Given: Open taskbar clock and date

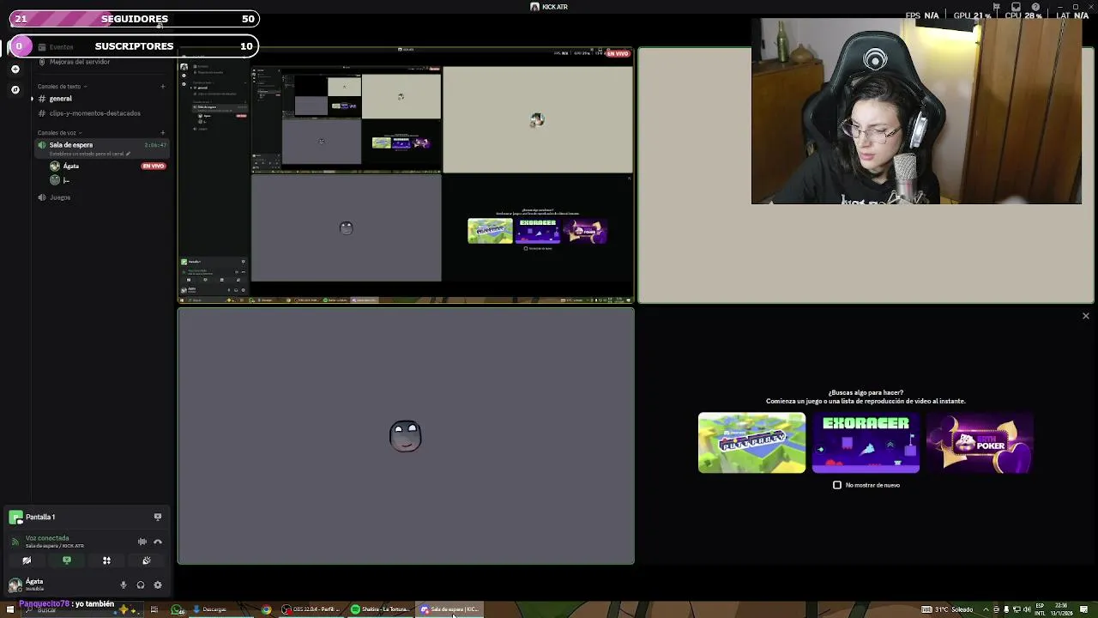Looking at the screenshot, I should [1062, 609].
